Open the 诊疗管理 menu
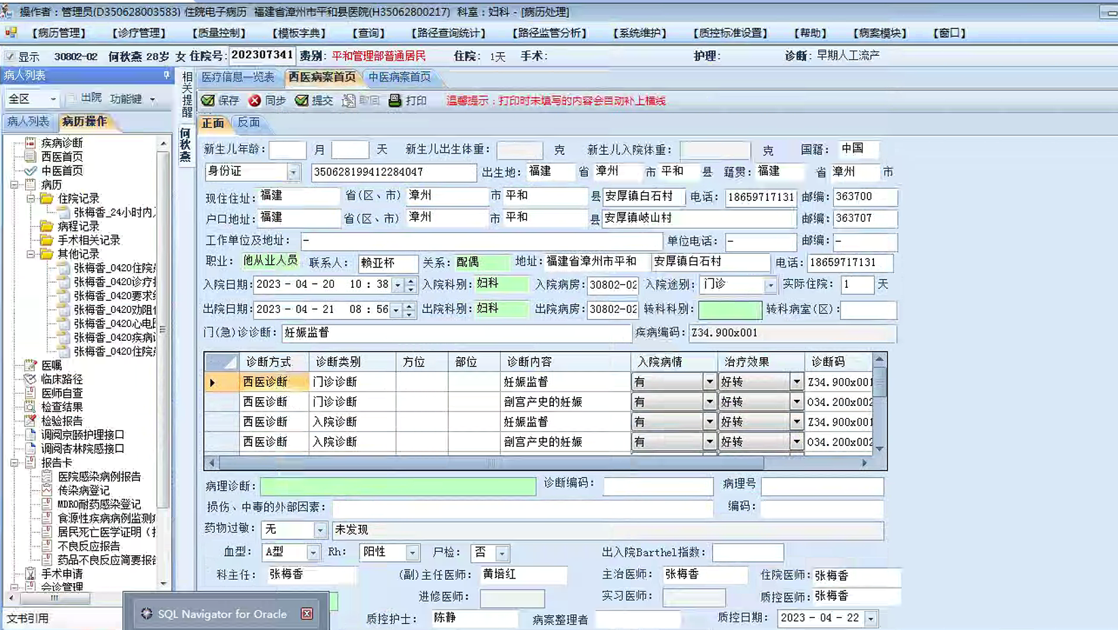This screenshot has height=630, width=1118. click(x=139, y=33)
